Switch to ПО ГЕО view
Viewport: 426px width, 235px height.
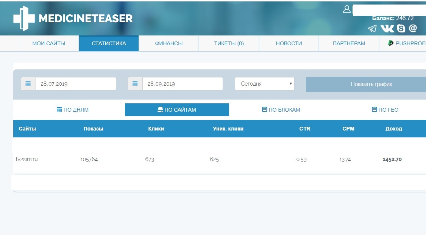click(385, 110)
